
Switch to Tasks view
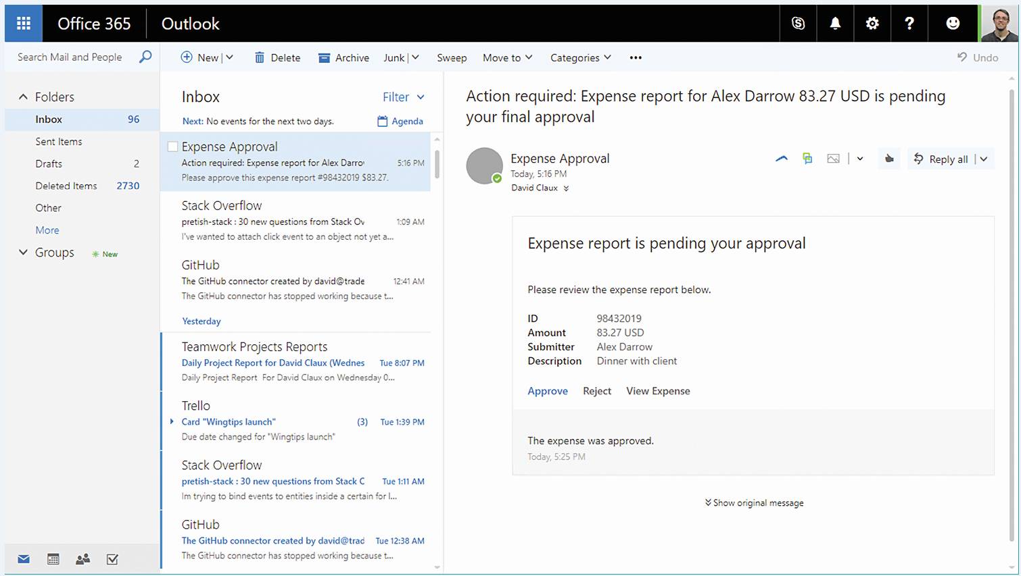click(x=113, y=559)
